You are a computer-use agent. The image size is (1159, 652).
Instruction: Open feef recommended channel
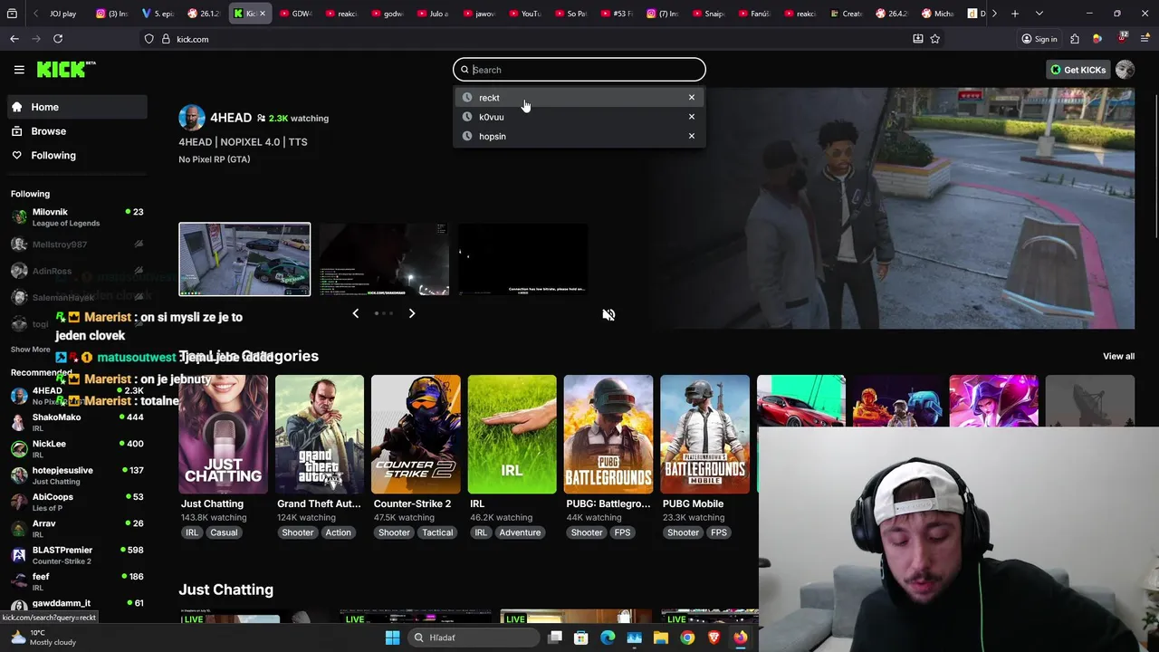click(x=77, y=581)
